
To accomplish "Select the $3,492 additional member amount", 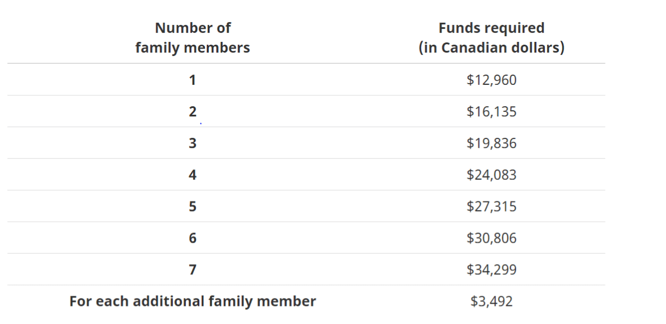I will [492, 301].
